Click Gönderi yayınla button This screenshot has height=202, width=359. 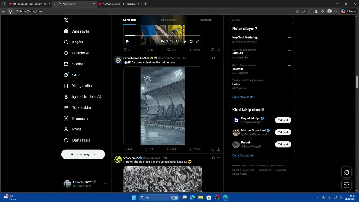(83, 154)
